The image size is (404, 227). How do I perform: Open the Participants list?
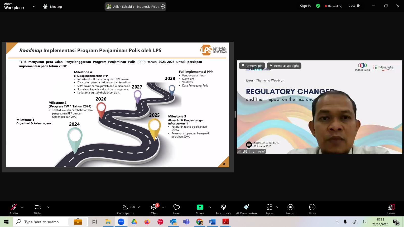pos(125,209)
